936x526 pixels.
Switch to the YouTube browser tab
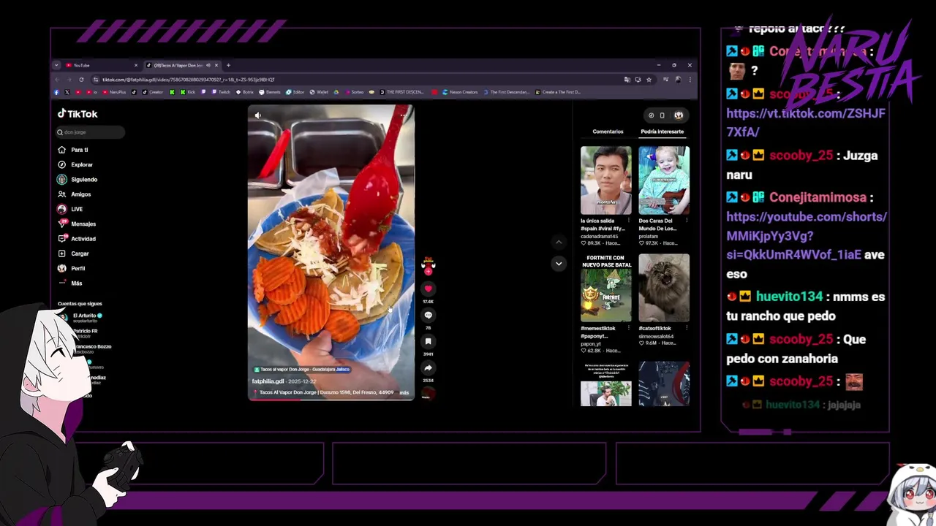[101, 65]
